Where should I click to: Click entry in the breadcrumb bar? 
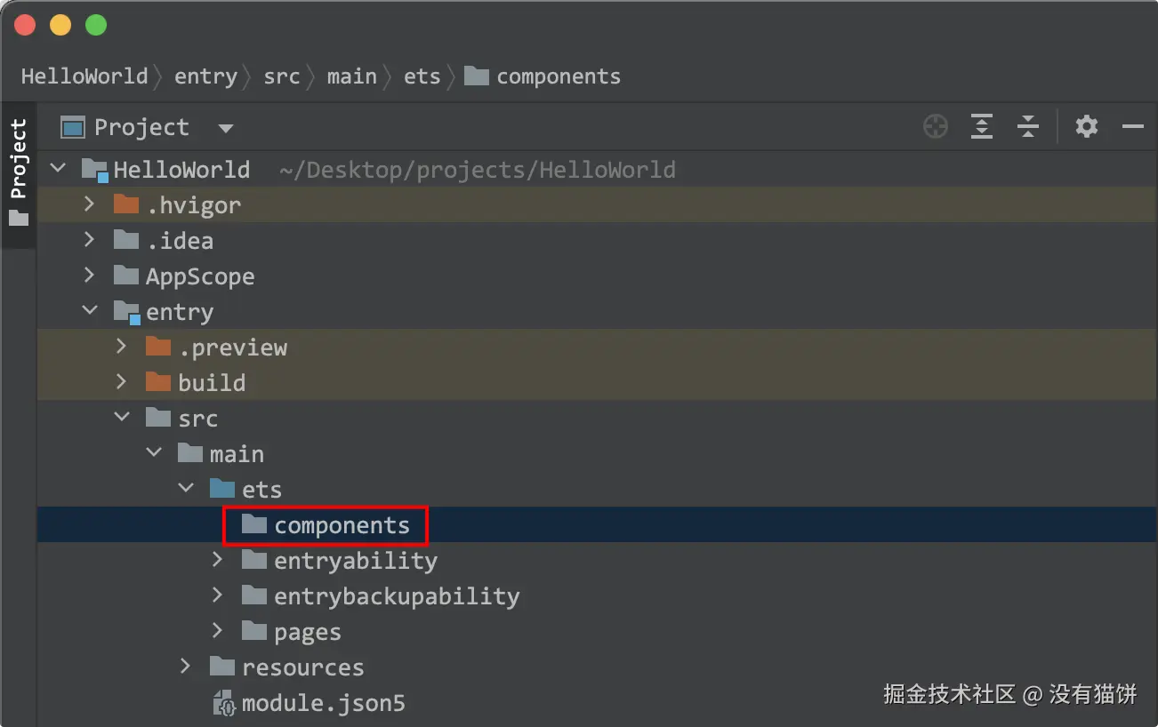[205, 77]
